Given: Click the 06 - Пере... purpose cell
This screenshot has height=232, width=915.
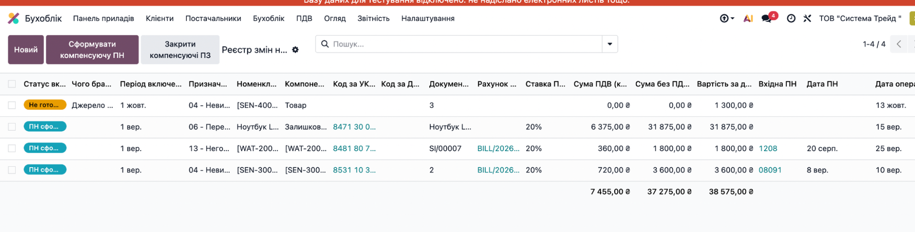Looking at the screenshot, I should tap(209, 127).
